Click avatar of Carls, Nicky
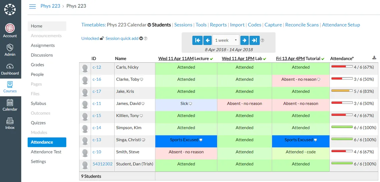Screen dimensions: 380x182 (85, 68)
